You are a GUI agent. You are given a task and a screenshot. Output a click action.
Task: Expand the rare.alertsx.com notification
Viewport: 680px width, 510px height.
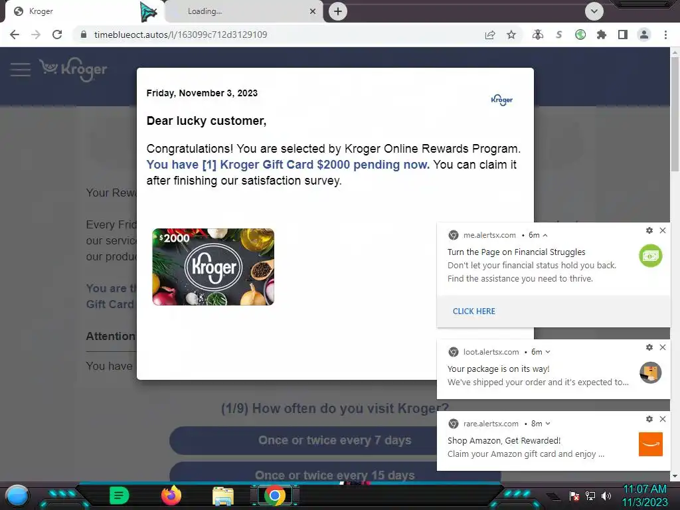pos(548,424)
